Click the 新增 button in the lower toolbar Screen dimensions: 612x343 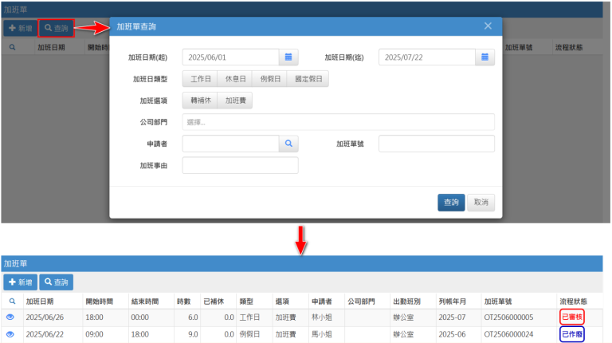coord(21,282)
